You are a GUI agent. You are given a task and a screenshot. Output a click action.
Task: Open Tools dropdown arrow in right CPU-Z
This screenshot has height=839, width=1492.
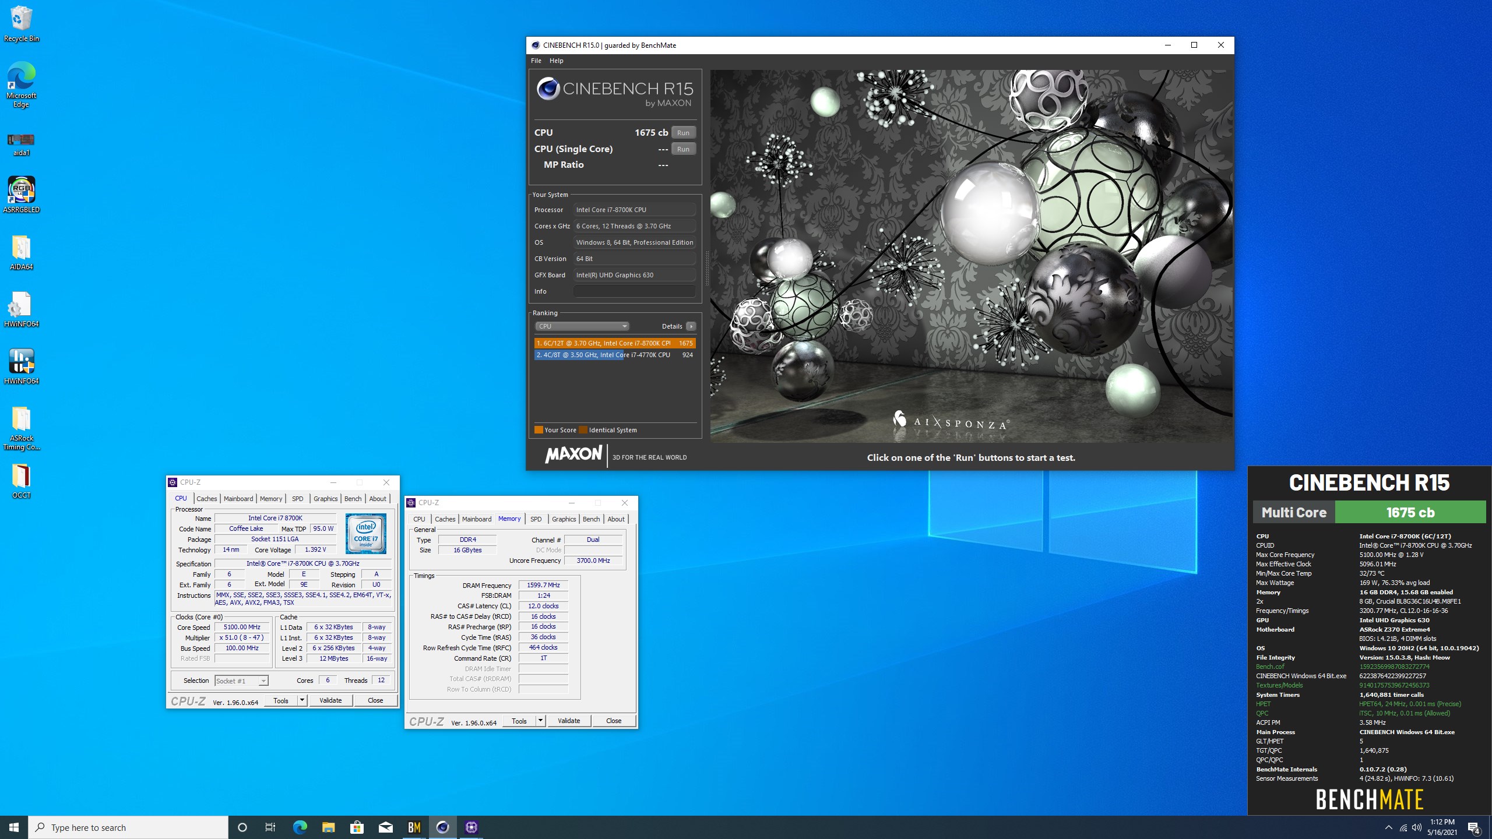coord(540,721)
